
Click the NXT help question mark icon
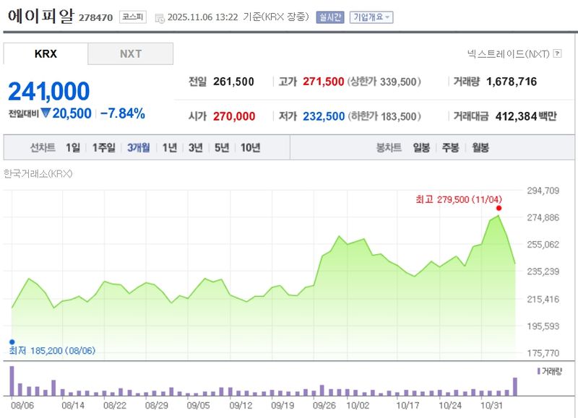[x=557, y=53]
